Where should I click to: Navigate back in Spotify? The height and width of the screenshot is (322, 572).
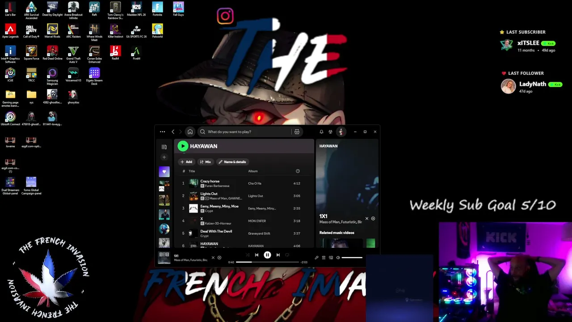pyautogui.click(x=173, y=132)
